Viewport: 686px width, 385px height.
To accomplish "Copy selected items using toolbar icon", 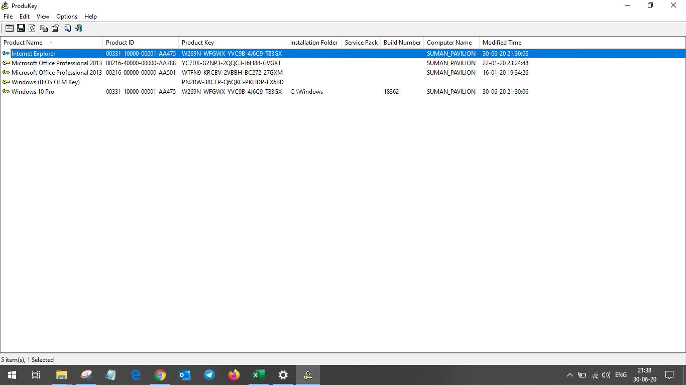I will pos(44,29).
